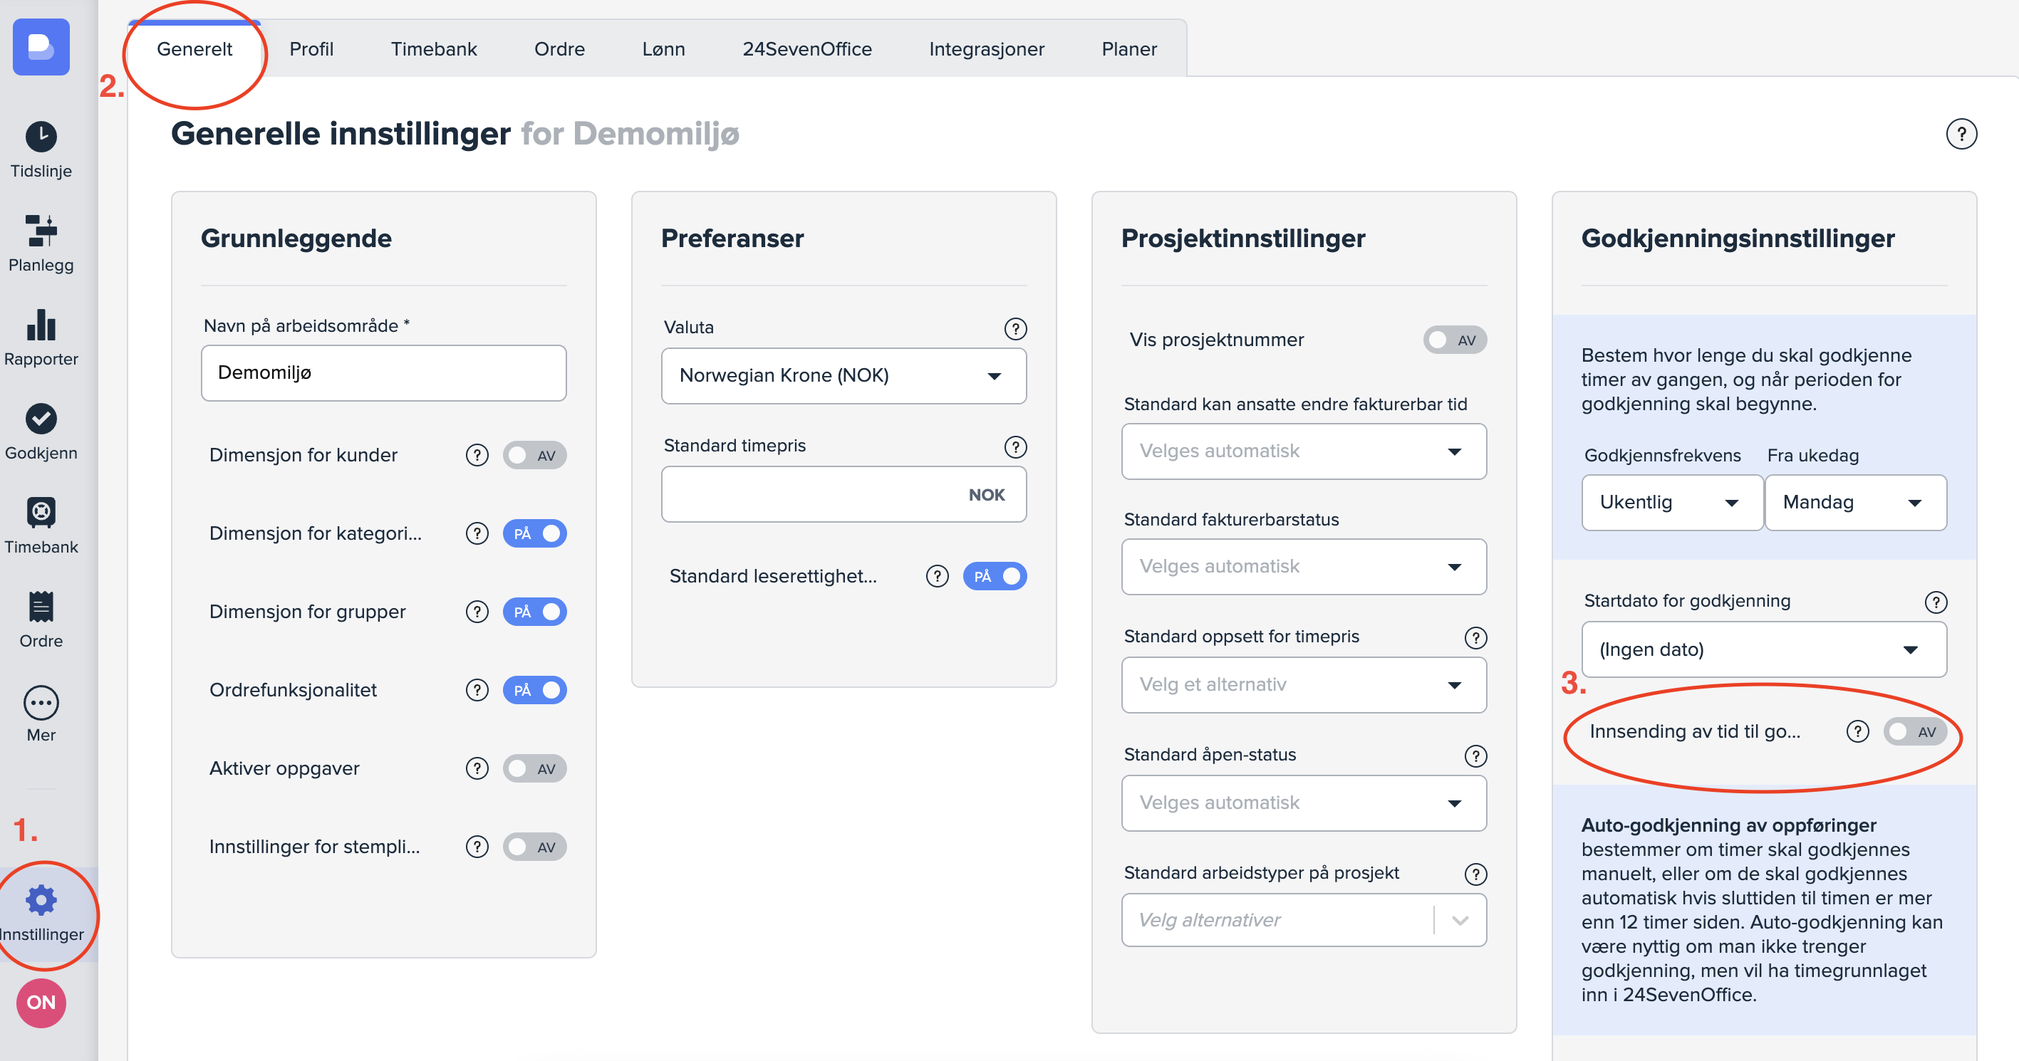Toggle Vis prosjektnummer switch

pos(1454,340)
